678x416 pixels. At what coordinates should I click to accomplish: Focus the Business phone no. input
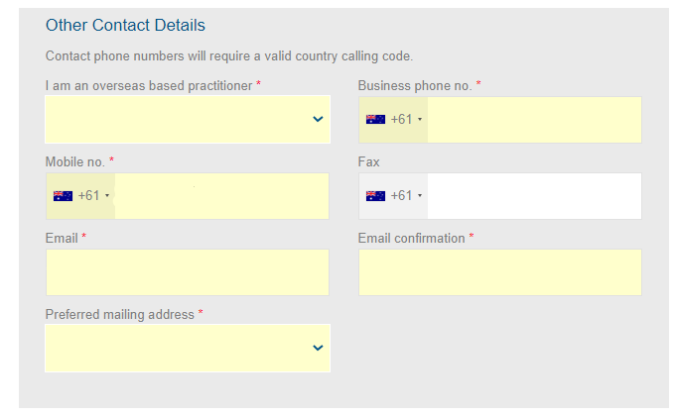pyautogui.click(x=534, y=120)
